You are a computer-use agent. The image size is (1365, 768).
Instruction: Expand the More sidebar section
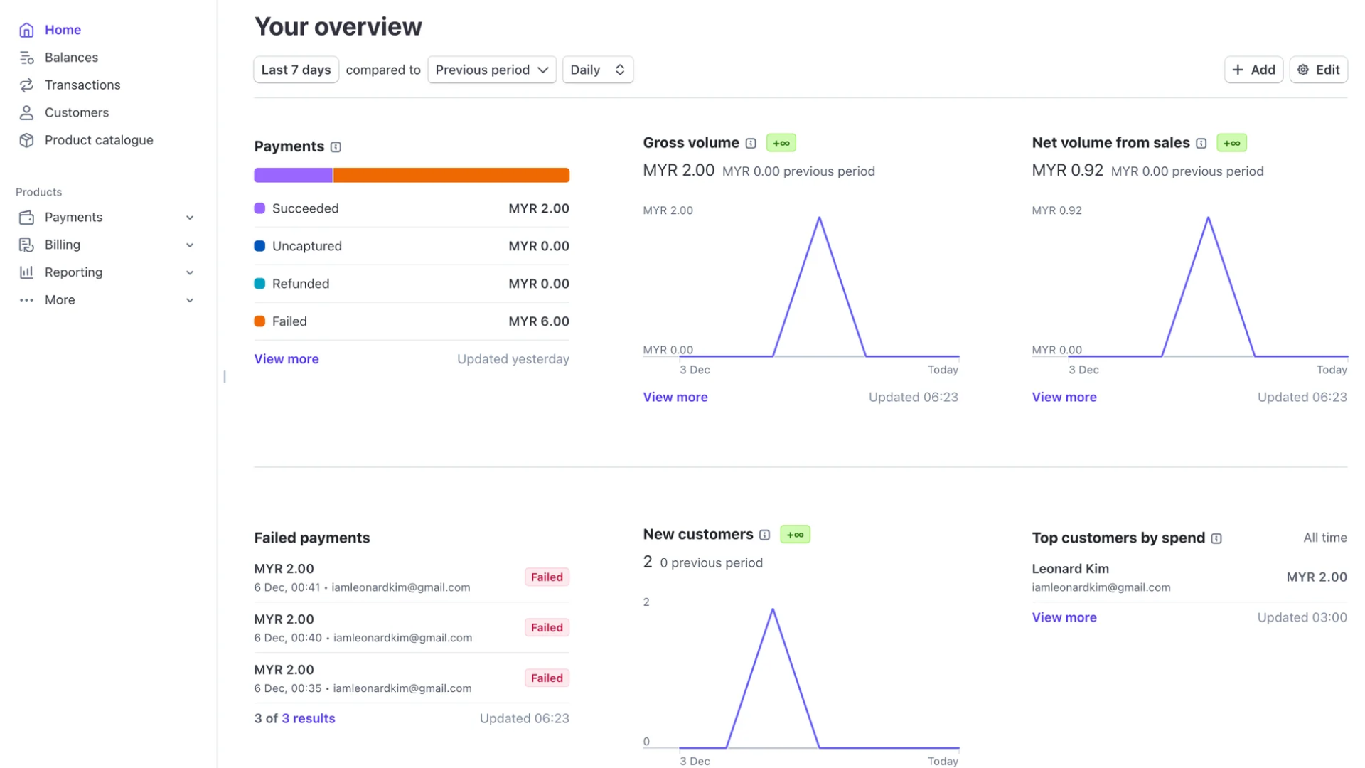tap(190, 300)
